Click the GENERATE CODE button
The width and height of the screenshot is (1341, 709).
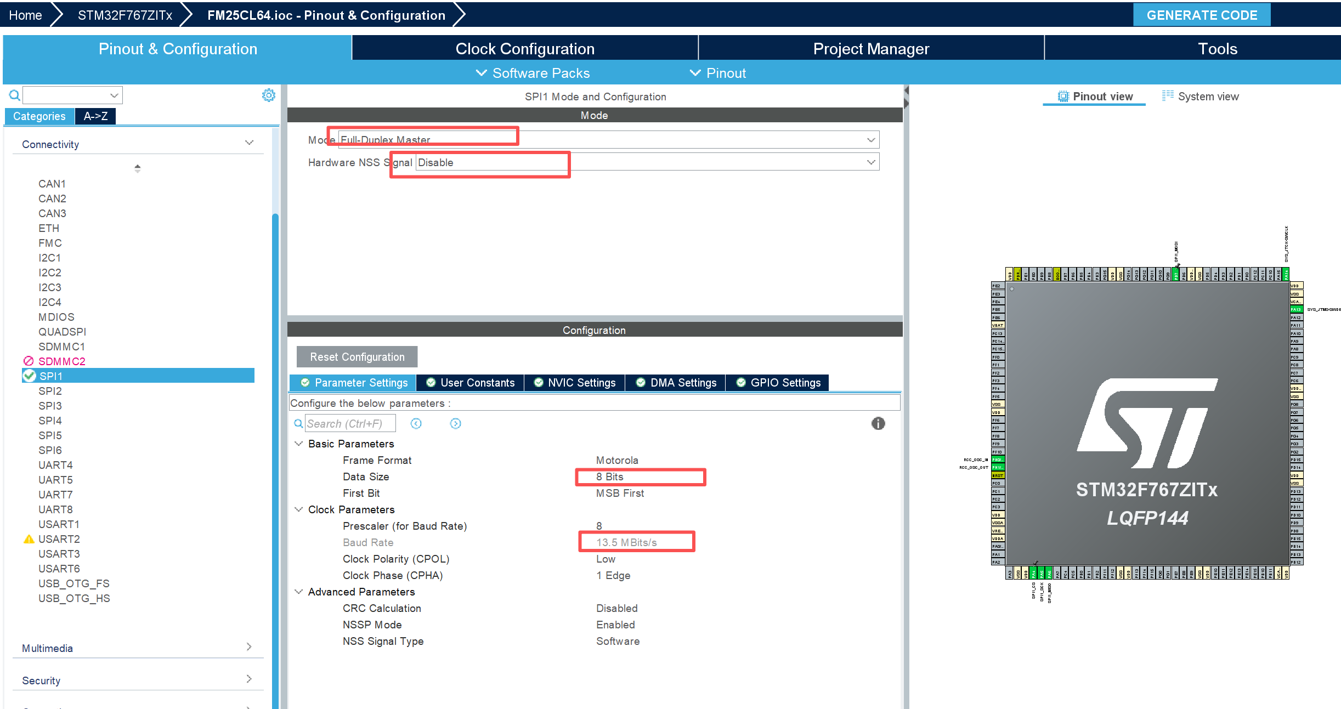pyautogui.click(x=1202, y=15)
